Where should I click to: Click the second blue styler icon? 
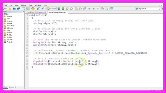coord(43,9)
